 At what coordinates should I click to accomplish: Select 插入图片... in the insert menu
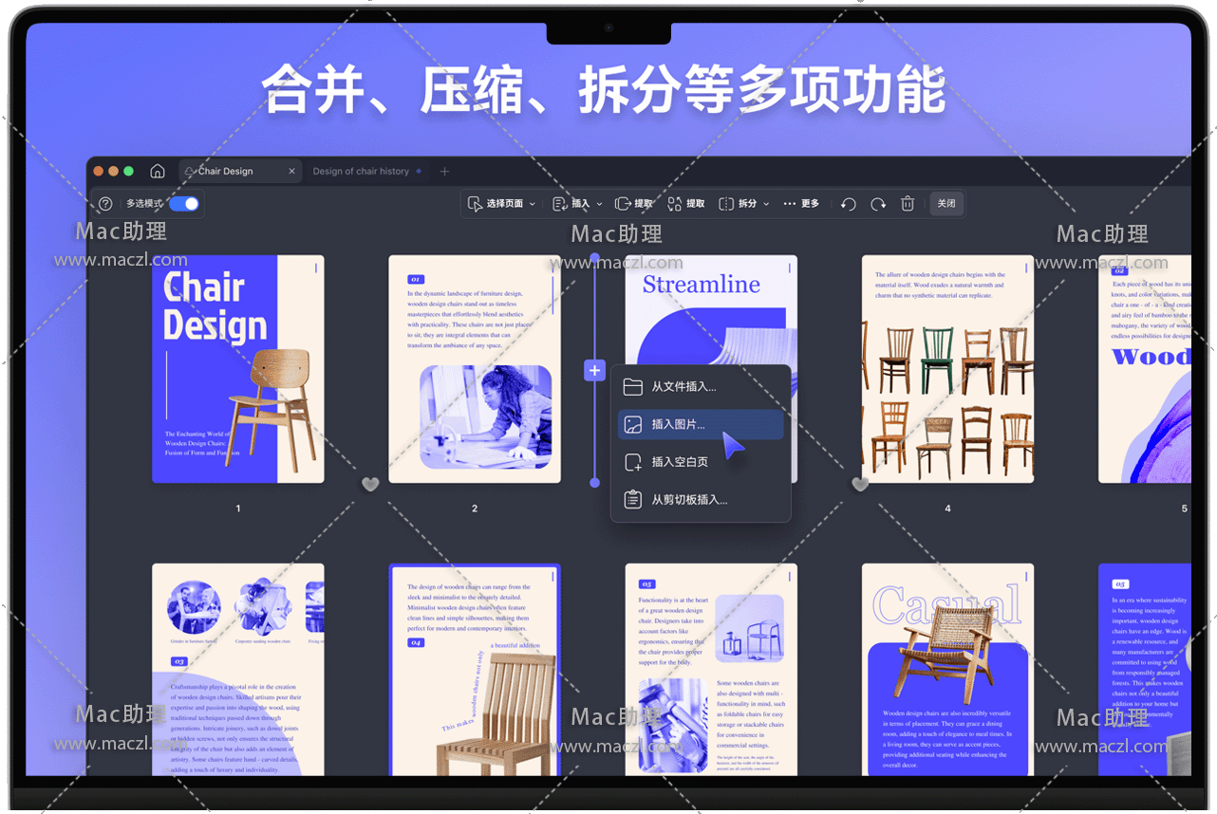(678, 425)
